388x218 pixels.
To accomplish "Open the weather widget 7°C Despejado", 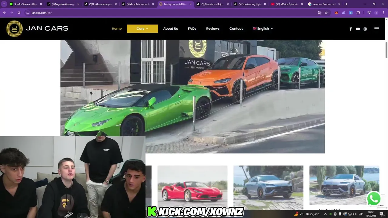I will coord(306,214).
